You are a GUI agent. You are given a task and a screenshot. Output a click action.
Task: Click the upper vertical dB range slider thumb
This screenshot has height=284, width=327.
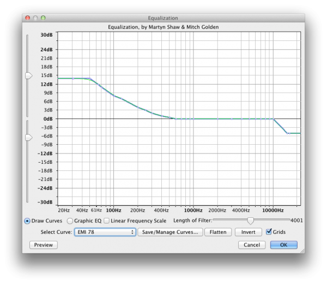(28, 76)
